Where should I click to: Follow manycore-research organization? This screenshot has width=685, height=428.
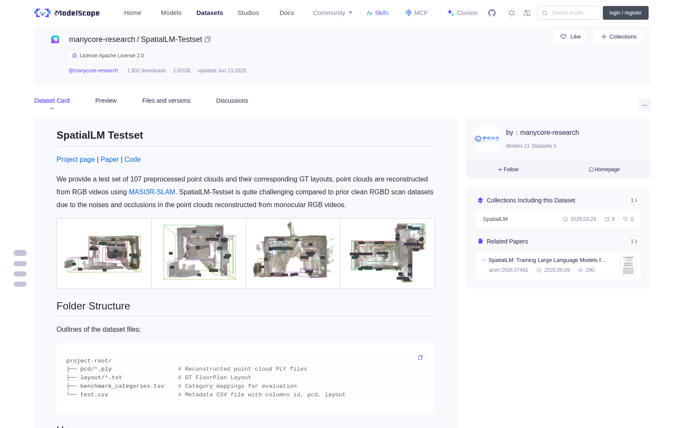(x=508, y=169)
